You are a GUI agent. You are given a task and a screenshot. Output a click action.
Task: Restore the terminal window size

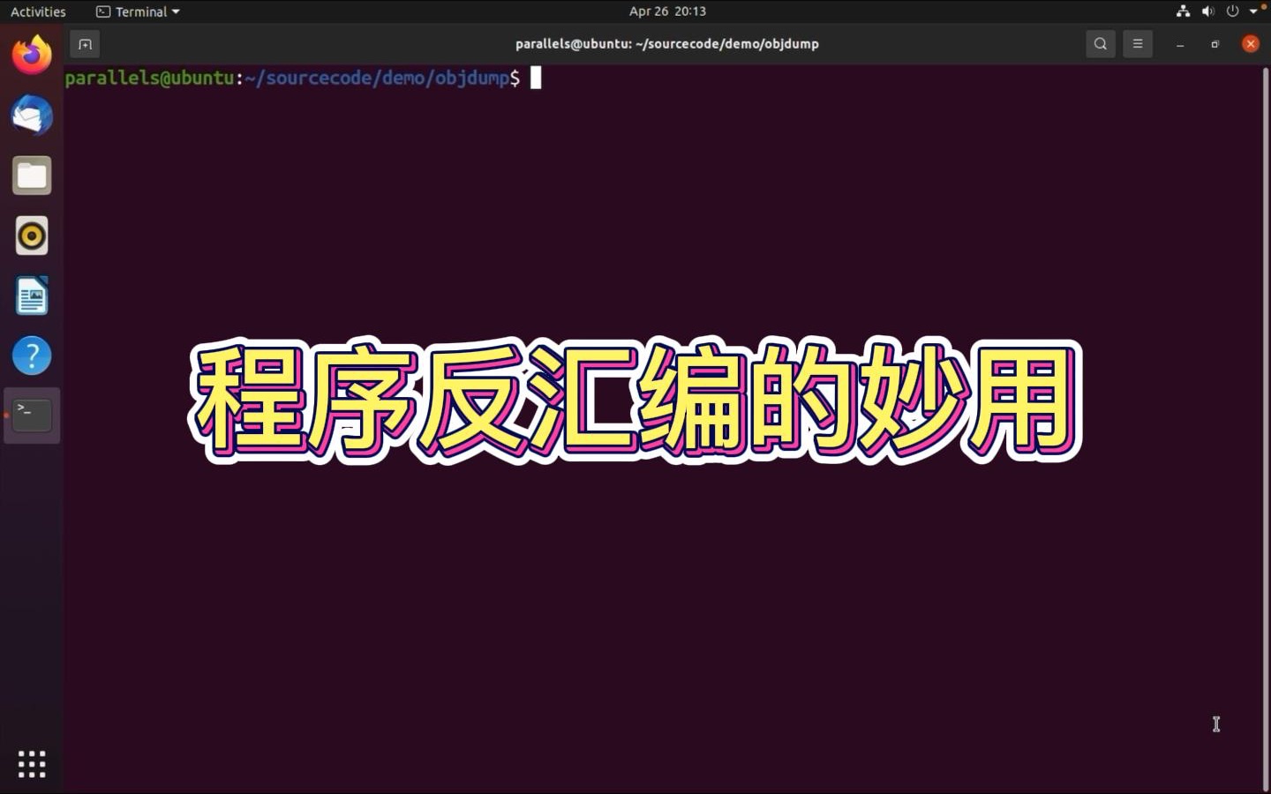(x=1215, y=44)
